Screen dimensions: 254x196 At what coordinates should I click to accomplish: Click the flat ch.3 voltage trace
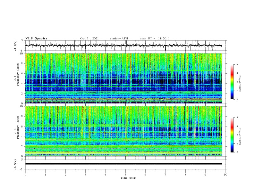(x=123, y=164)
